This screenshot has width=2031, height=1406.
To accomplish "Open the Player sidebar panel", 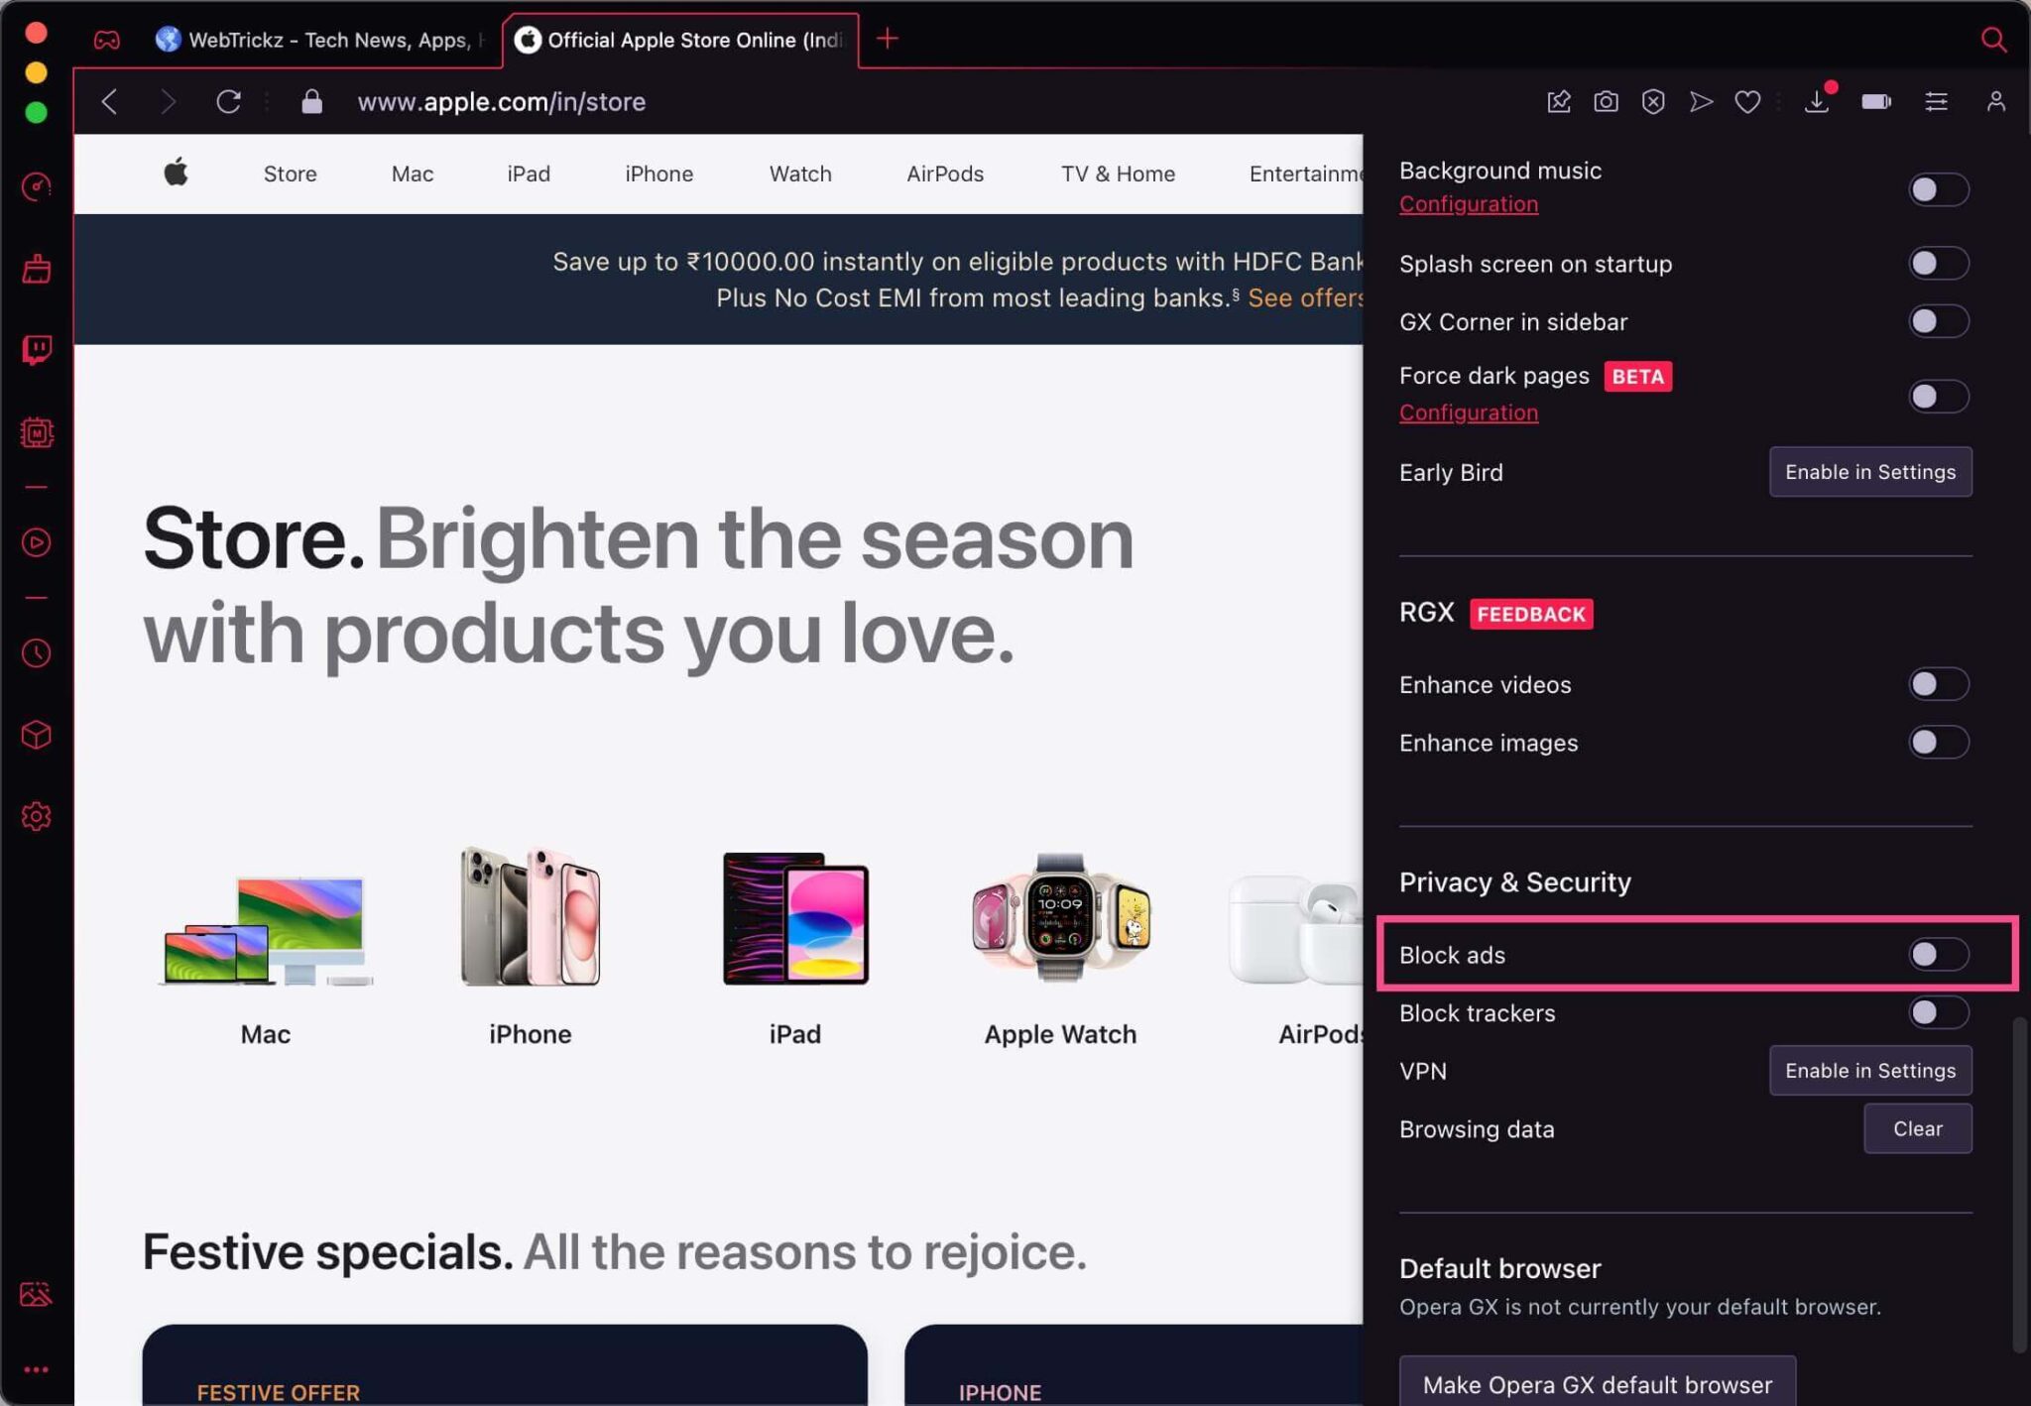I will [x=37, y=542].
